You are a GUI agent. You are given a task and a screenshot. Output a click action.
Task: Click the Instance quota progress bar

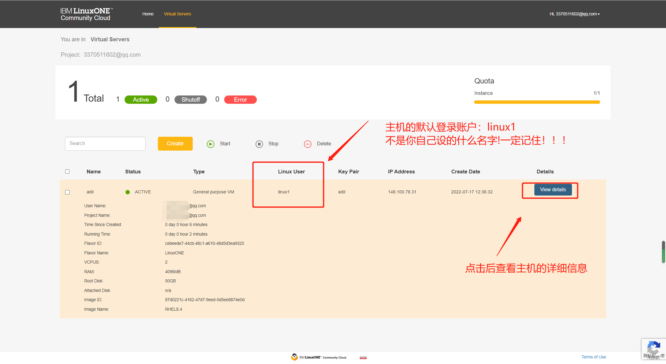point(537,102)
